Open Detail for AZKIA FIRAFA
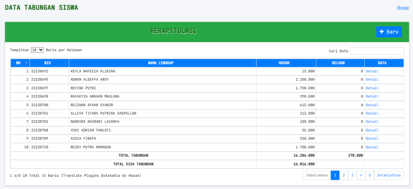 (x=372, y=139)
